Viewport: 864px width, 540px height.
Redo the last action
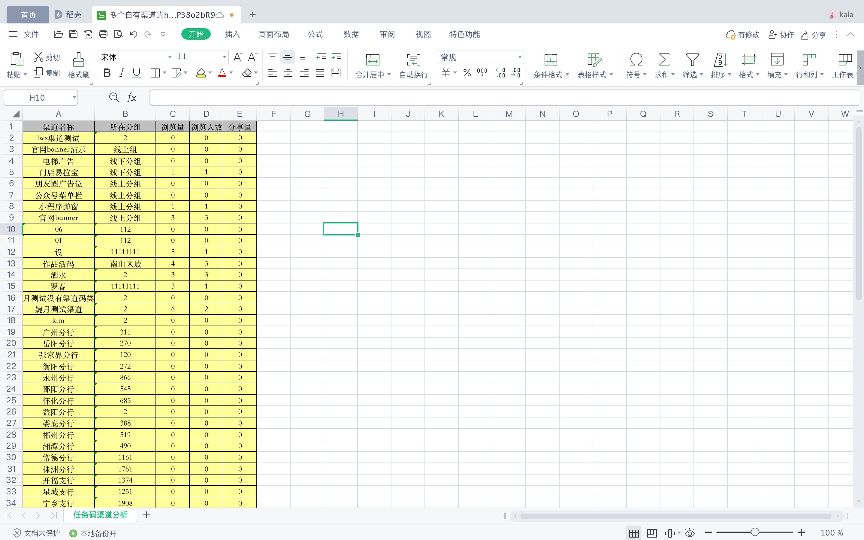pos(148,34)
